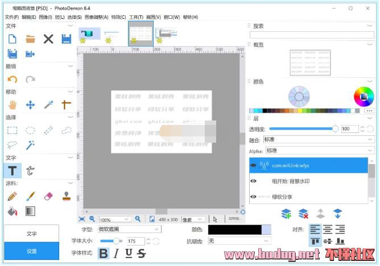
Task: Add a new layer
Action: 286,214
